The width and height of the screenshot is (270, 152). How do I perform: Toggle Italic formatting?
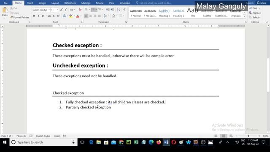(38, 16)
